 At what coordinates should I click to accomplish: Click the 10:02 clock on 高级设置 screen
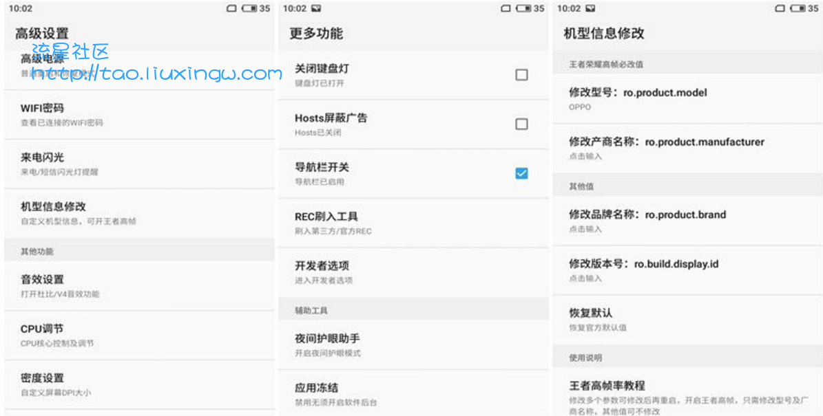click(x=21, y=8)
